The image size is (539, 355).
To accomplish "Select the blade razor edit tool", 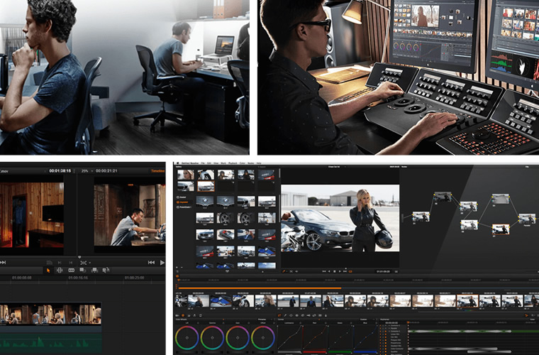I will point(71,270).
